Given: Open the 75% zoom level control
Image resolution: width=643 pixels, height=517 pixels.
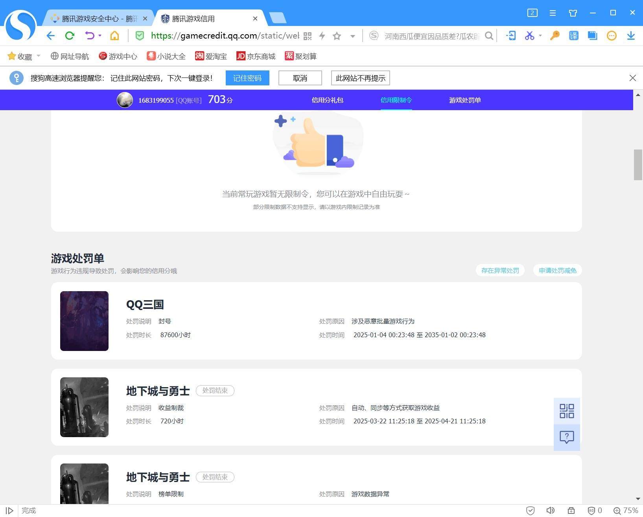Looking at the screenshot, I should click(x=626, y=511).
